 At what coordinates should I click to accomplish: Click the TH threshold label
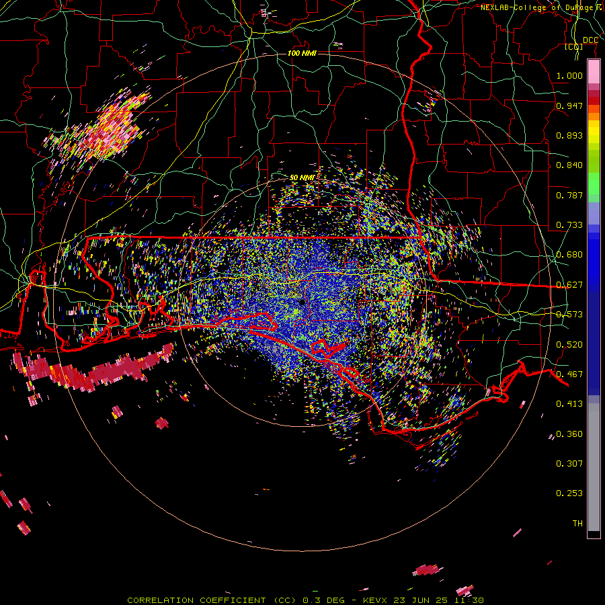(x=577, y=524)
